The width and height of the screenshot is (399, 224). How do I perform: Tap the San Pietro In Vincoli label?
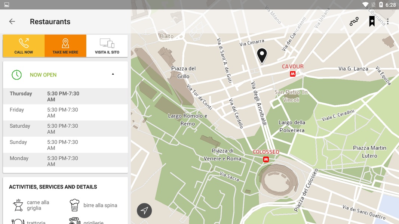coord(291,96)
